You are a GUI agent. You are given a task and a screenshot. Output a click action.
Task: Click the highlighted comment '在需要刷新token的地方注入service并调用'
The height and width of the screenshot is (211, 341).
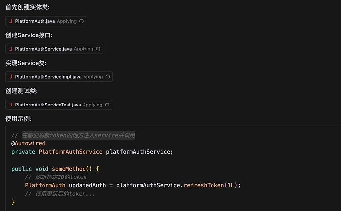79,135
